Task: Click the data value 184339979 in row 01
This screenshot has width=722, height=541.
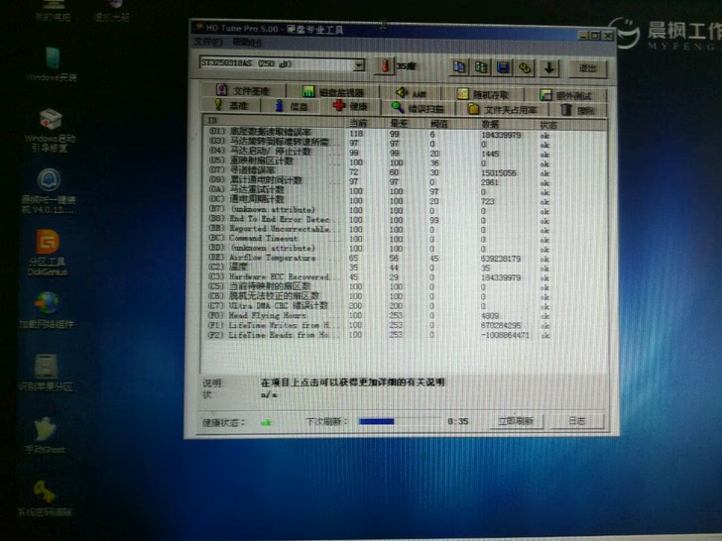Action: 501,135
